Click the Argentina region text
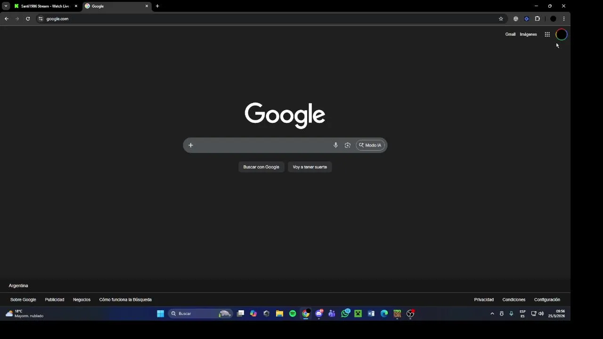The height and width of the screenshot is (339, 603). [x=18, y=286]
